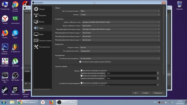Screen dimensions: 187x105
Task: Open the Desktop Audio 2 dropdown
Action: pyautogui.click(x=121, y=26)
